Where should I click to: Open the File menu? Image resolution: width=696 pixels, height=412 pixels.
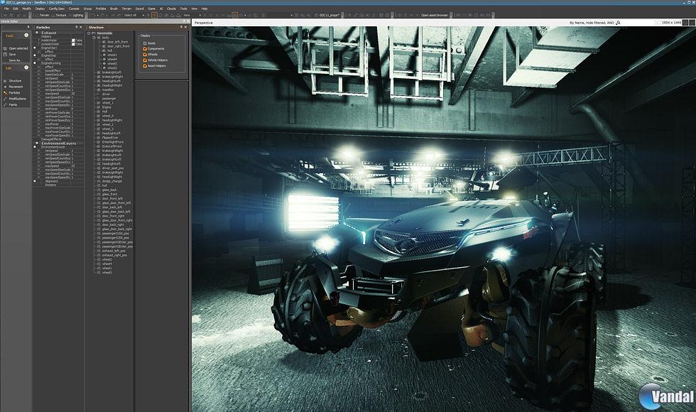[6, 9]
